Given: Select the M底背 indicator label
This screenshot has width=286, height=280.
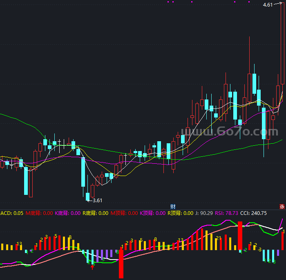Looking at the screenshot, I should click(39, 213).
